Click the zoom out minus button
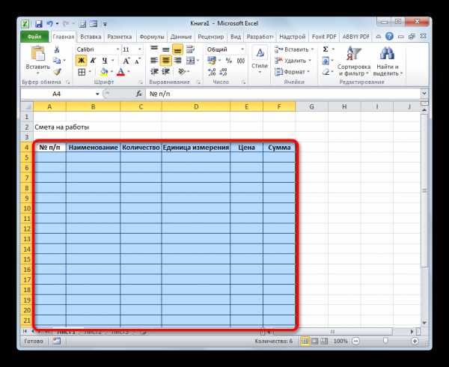 [356, 341]
